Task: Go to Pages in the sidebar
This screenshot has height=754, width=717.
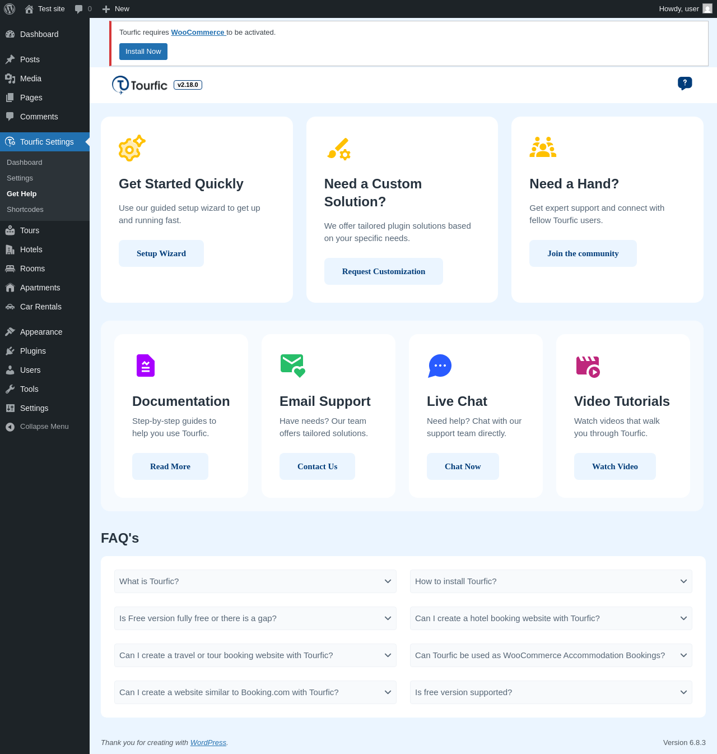Action: coord(45,98)
